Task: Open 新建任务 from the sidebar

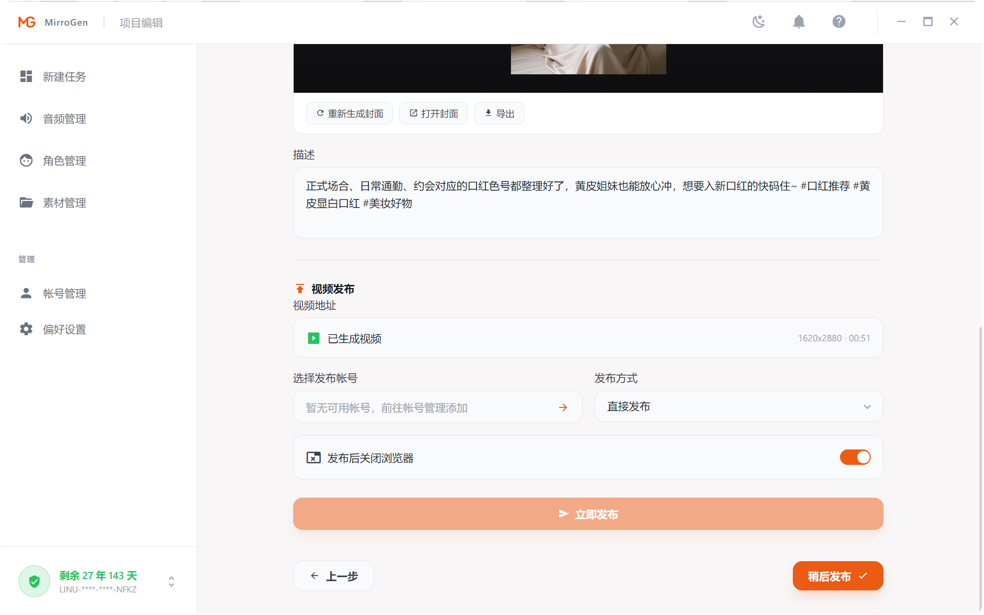Action: [x=64, y=76]
